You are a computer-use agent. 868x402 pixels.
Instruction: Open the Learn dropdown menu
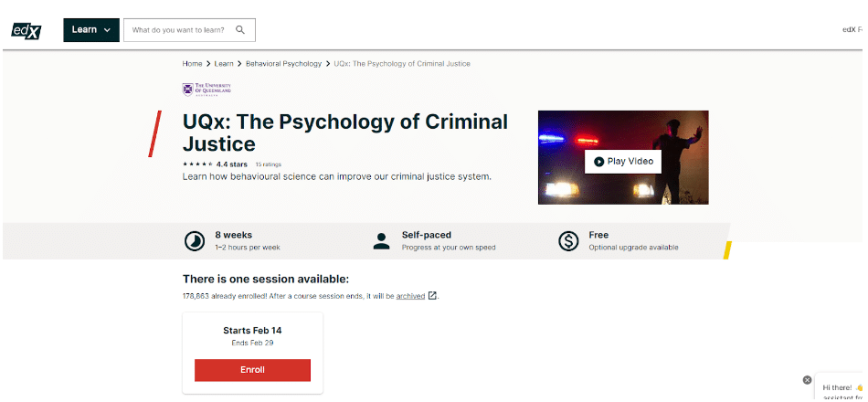(91, 30)
